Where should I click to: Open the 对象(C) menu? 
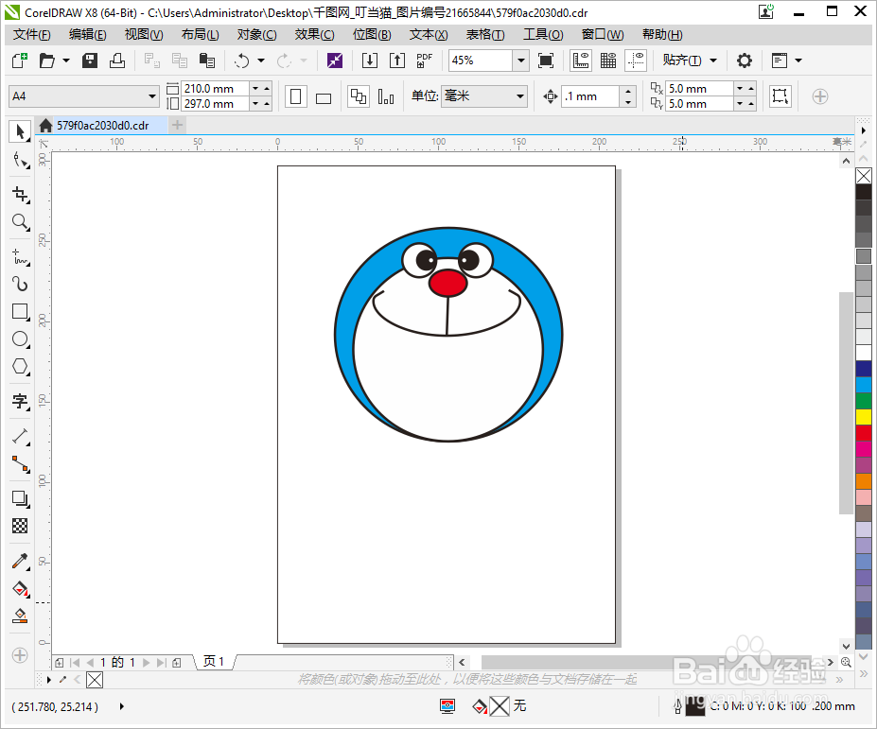click(x=256, y=35)
